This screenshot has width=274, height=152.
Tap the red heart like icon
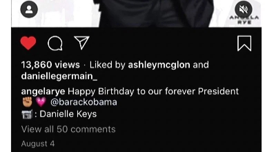click(x=28, y=43)
